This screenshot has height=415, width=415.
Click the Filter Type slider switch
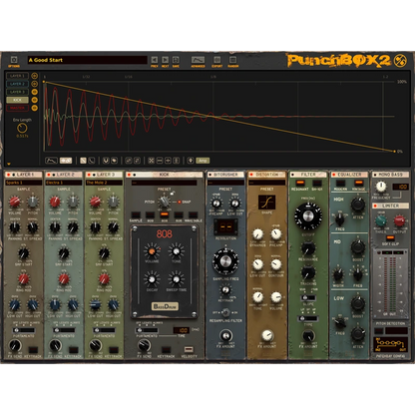coord(308,318)
